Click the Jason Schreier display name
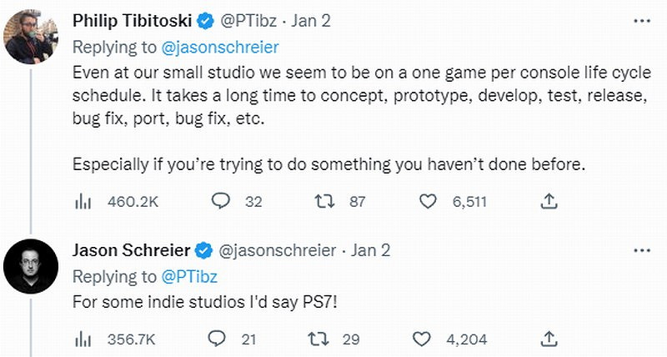 point(132,249)
